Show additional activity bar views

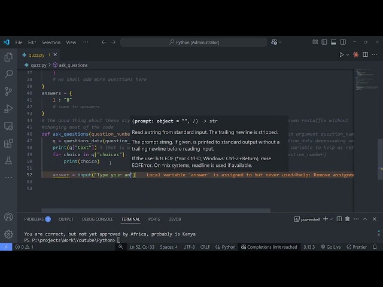(8, 178)
